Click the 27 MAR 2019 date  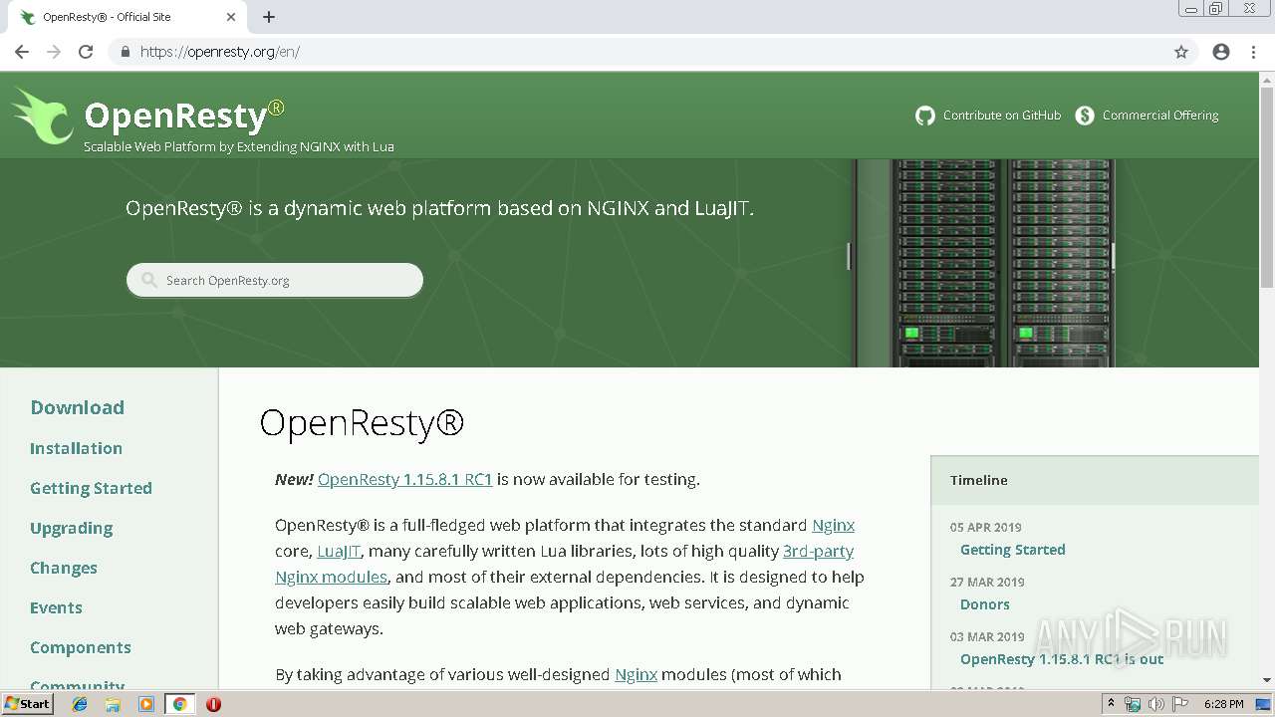[x=987, y=582]
